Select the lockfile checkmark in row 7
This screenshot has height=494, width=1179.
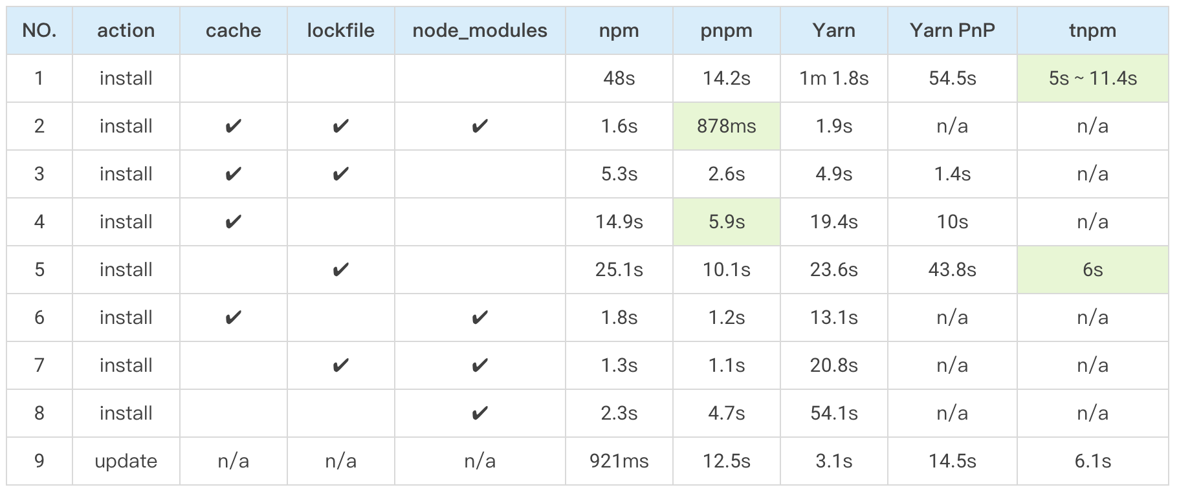point(340,365)
